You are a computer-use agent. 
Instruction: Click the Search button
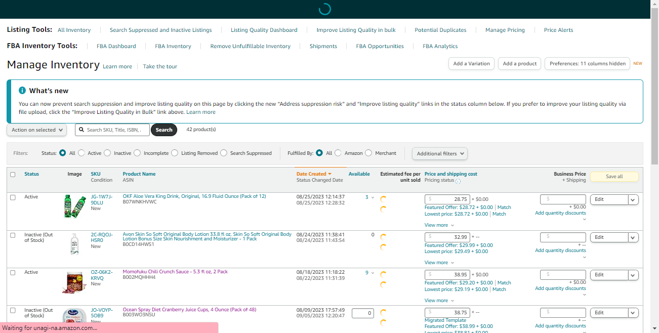click(164, 130)
